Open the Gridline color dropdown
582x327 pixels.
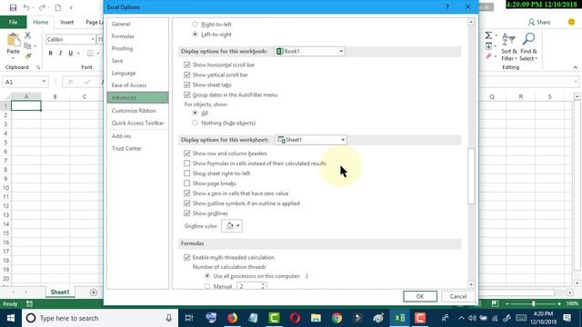[232, 225]
